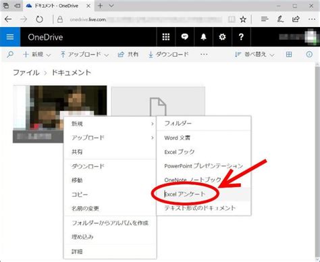Select 名前の変更 in the context menu
320x262 pixels.
point(110,209)
